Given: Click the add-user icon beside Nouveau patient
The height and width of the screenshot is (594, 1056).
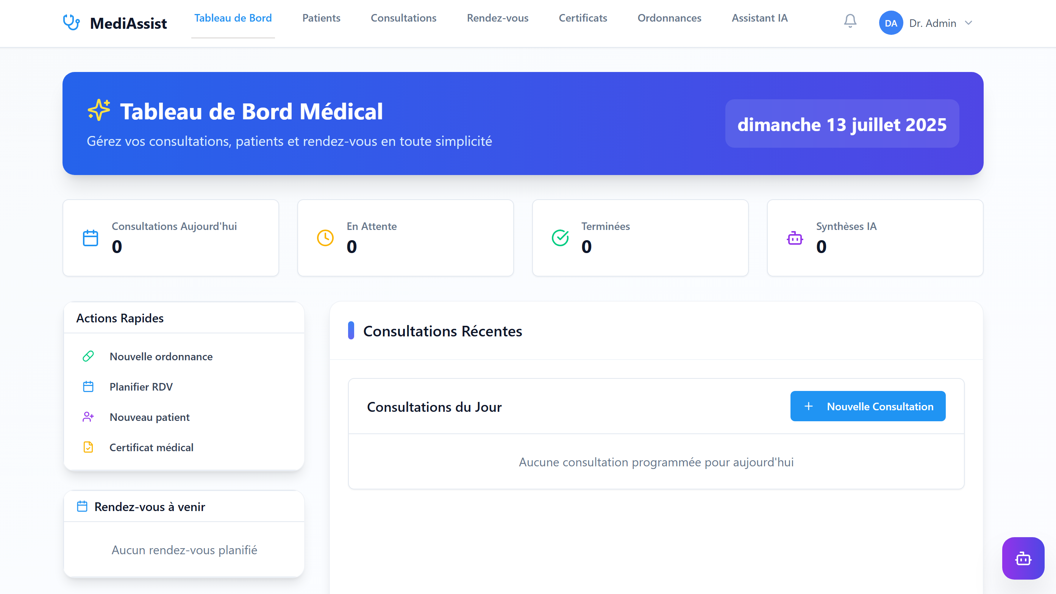Looking at the screenshot, I should click(88, 417).
